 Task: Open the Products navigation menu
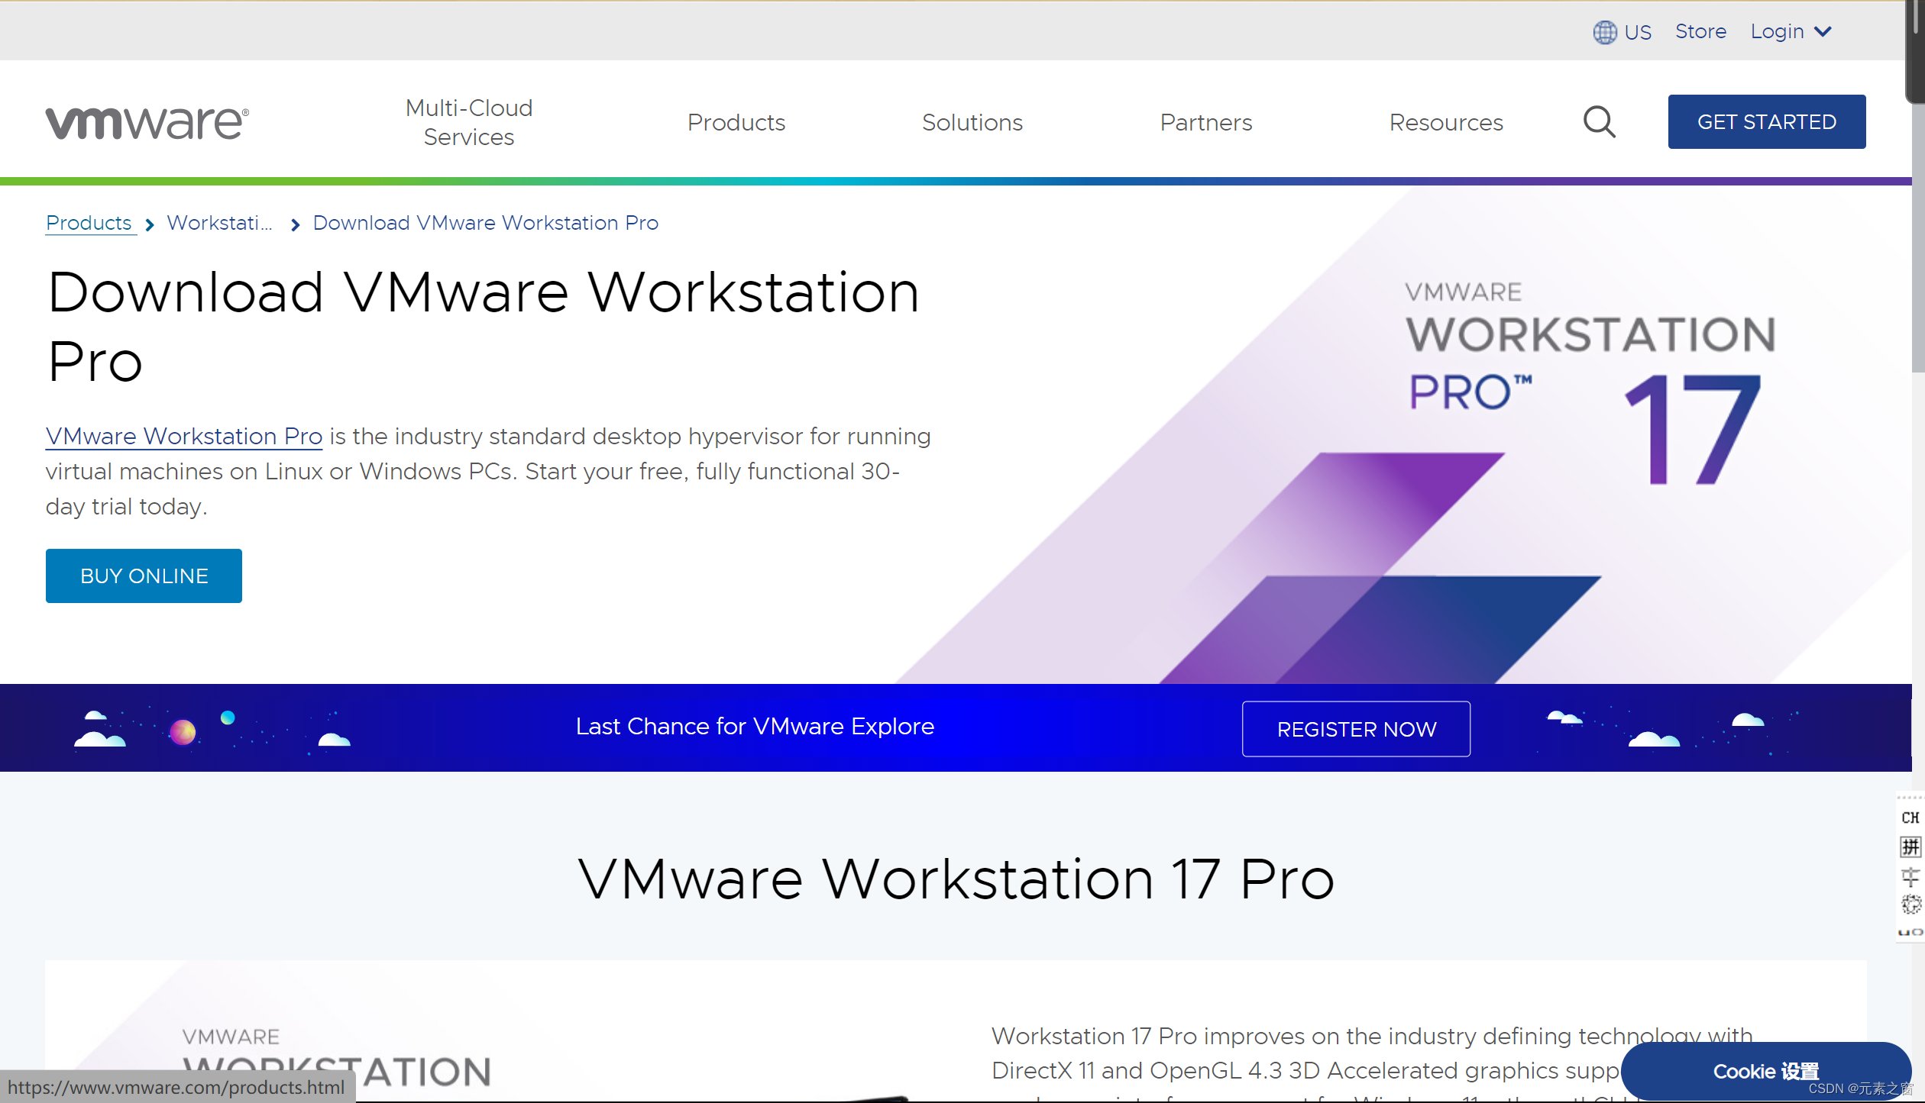click(736, 122)
